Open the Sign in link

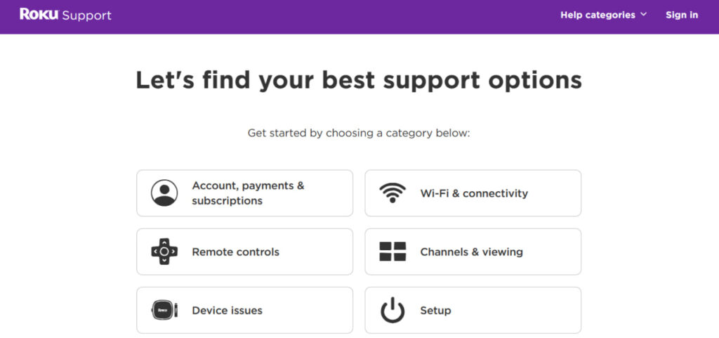(682, 15)
